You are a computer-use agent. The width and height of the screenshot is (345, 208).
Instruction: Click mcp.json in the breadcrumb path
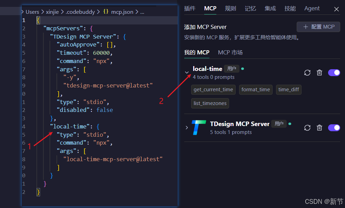coord(122,12)
